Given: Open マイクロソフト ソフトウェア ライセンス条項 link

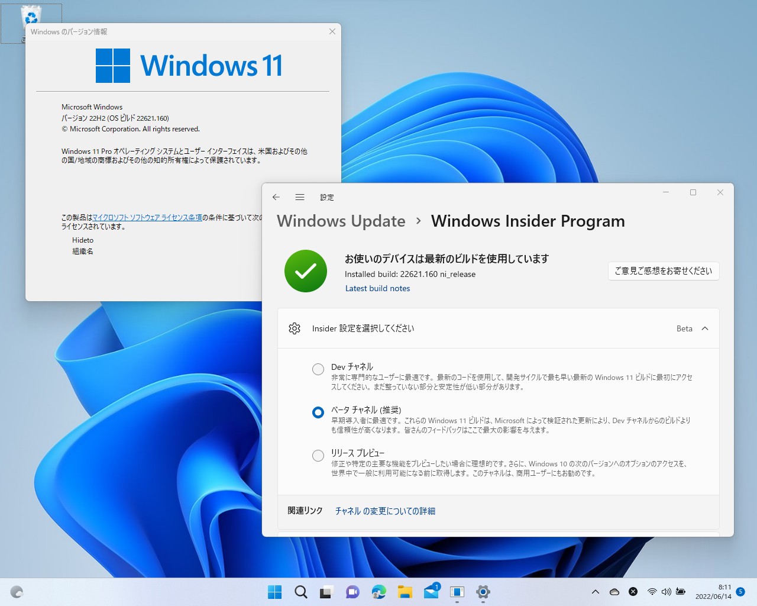Looking at the screenshot, I should (147, 218).
